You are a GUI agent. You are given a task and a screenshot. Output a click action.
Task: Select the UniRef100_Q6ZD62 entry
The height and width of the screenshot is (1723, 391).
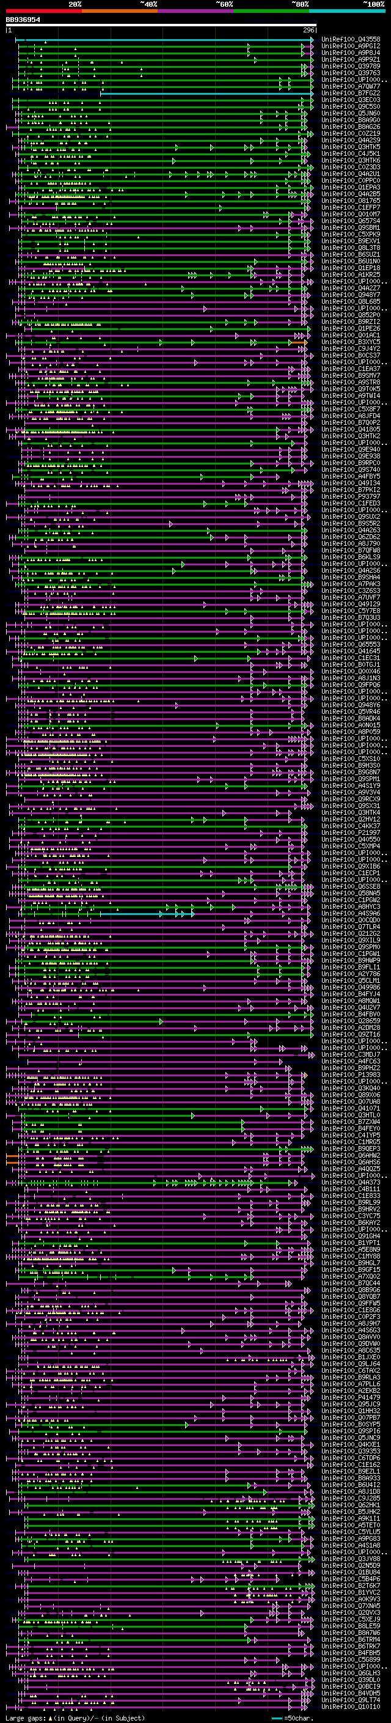(350, 537)
